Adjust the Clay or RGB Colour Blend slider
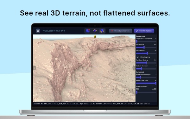 (x=146, y=42)
